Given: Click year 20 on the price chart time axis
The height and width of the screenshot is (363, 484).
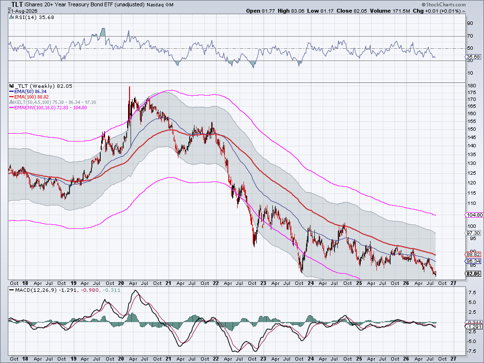Looking at the screenshot, I should coord(121,283).
